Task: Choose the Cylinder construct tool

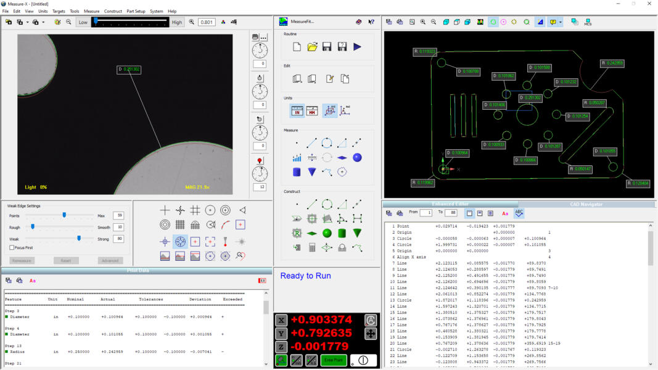Action: [342, 233]
